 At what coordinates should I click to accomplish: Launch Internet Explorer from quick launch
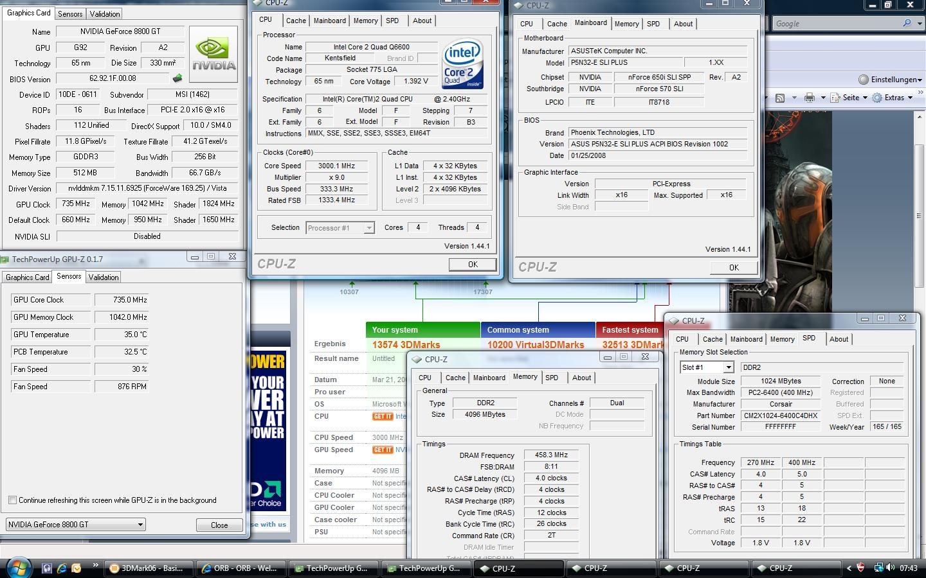click(62, 568)
